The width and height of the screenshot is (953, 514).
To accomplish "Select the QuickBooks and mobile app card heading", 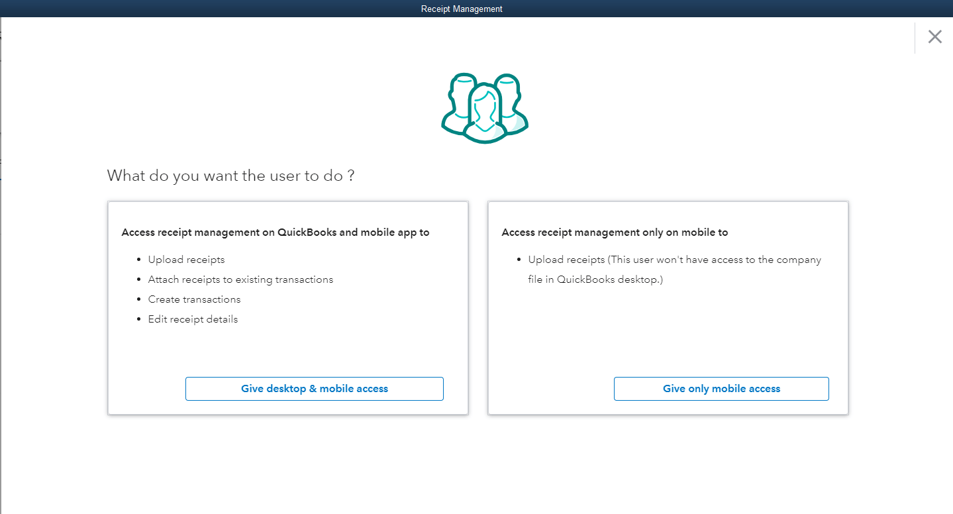I will coord(276,232).
